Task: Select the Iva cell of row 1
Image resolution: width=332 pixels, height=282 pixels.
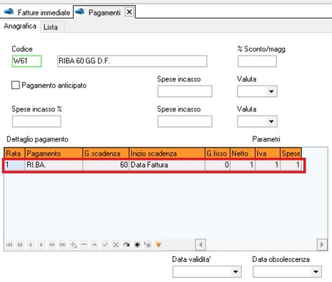Action: click(x=268, y=165)
